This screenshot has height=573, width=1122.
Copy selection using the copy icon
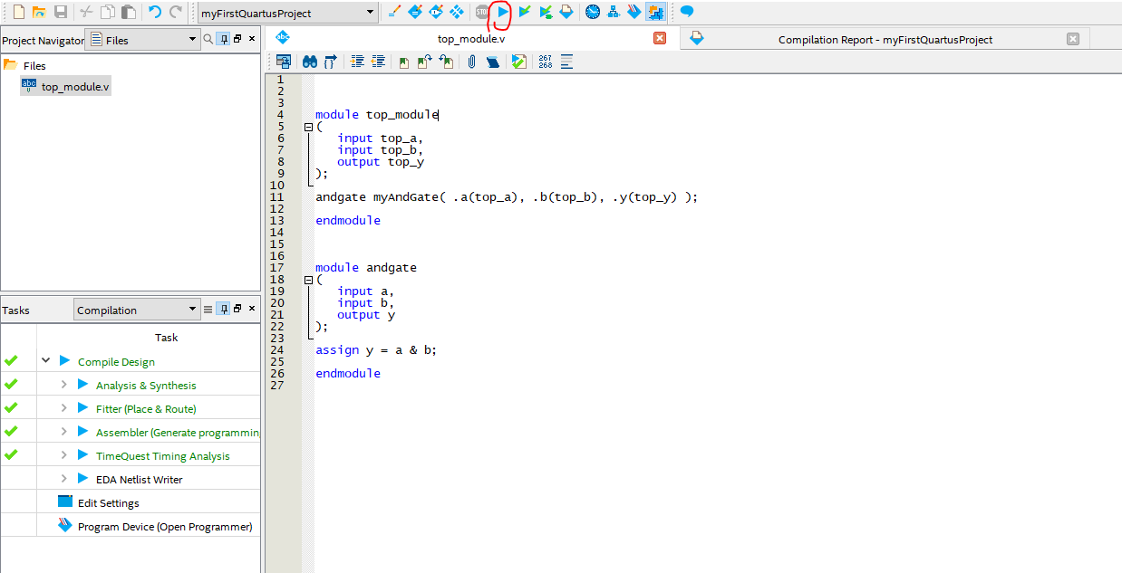[x=108, y=12]
